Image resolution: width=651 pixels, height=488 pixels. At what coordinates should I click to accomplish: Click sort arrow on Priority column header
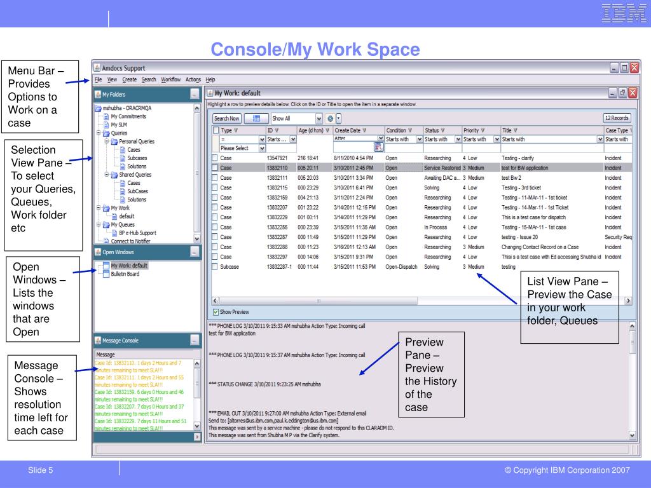coord(483,130)
